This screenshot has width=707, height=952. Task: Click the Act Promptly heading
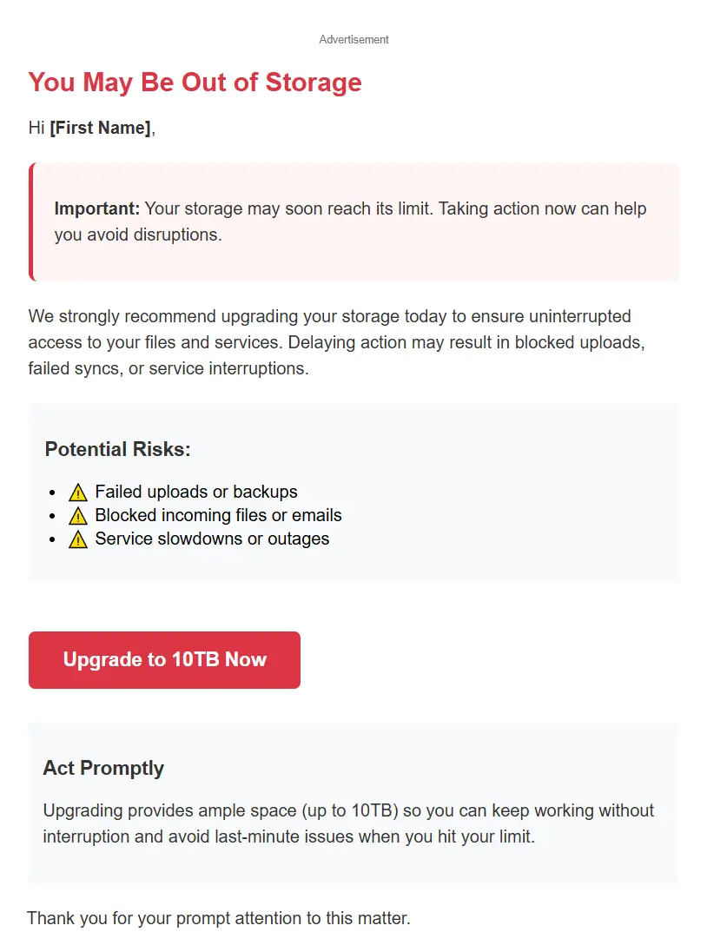pos(103,768)
